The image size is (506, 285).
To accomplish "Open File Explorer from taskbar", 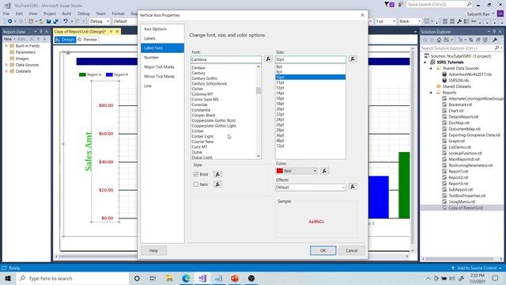I will point(169,278).
